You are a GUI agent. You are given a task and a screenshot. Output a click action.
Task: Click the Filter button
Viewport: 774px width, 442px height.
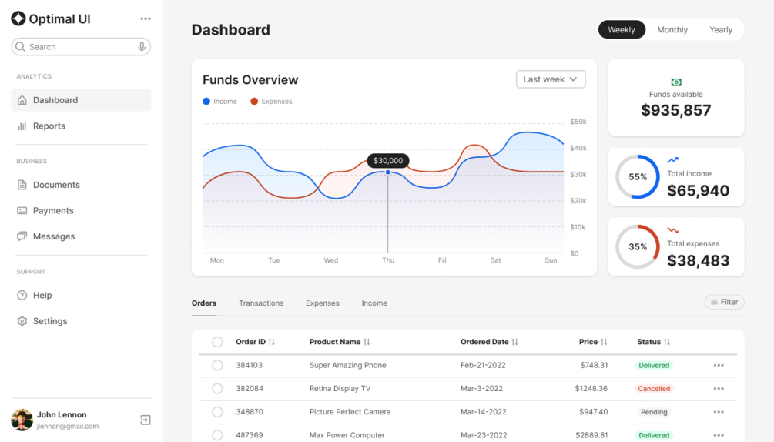point(724,302)
